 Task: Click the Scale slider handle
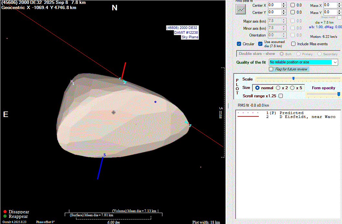[x=293, y=78]
